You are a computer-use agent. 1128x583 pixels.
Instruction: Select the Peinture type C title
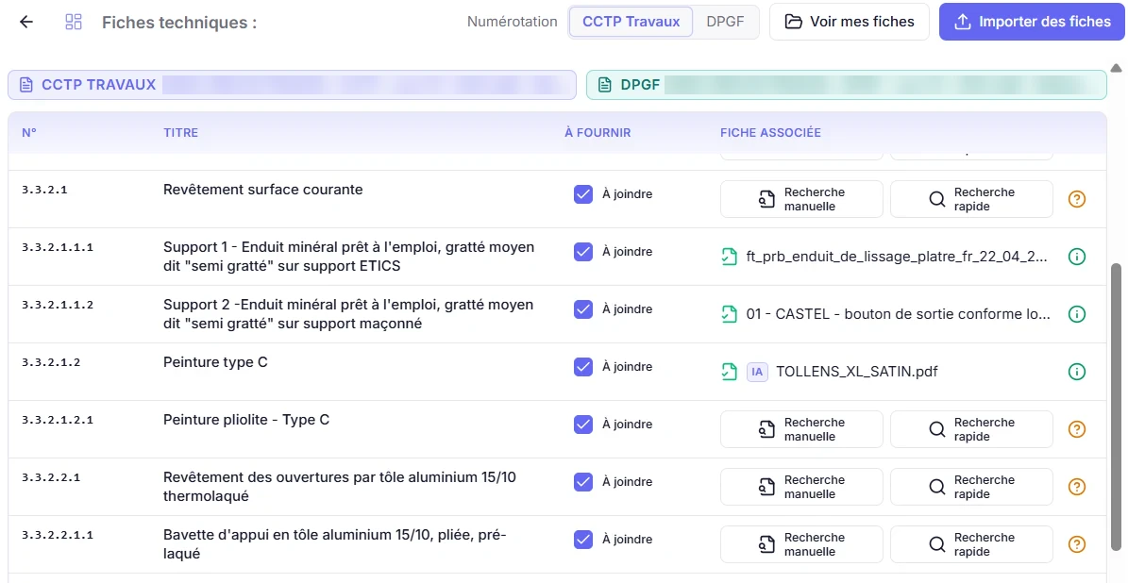click(x=216, y=362)
